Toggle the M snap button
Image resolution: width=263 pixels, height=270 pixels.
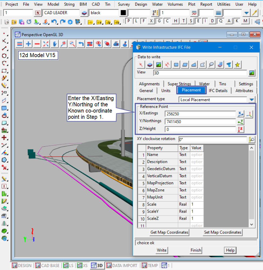pos(245,21)
